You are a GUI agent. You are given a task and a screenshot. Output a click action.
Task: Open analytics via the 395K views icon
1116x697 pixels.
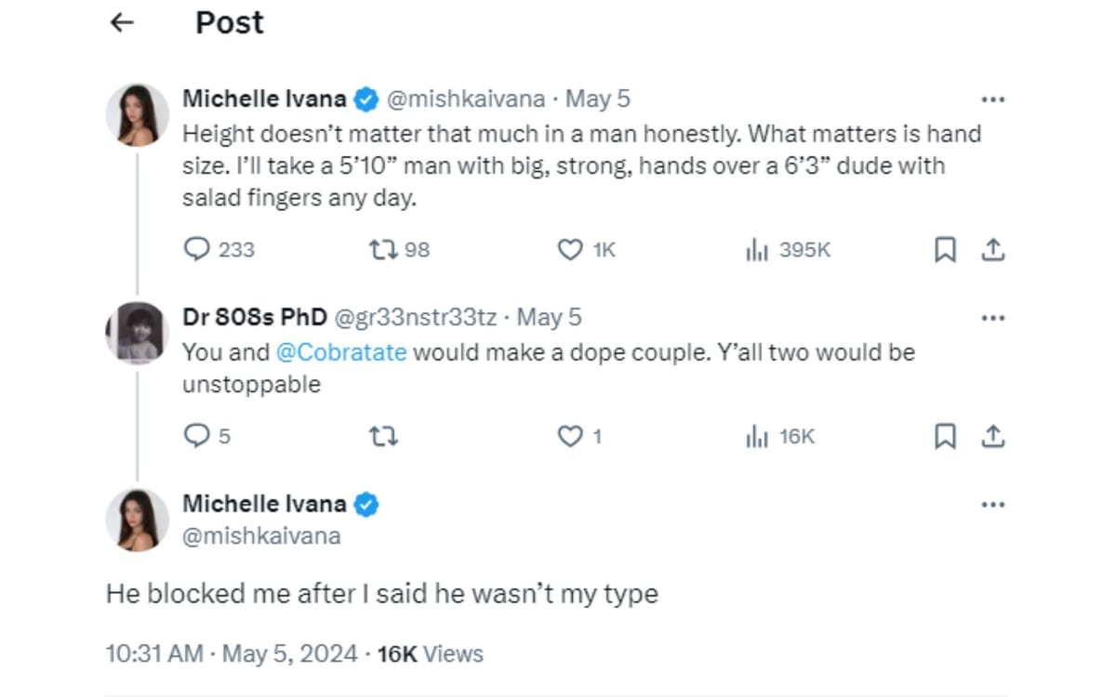click(x=759, y=249)
